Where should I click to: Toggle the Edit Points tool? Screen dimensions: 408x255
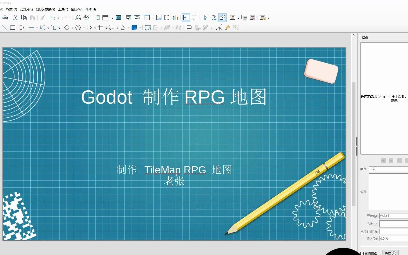point(219,28)
